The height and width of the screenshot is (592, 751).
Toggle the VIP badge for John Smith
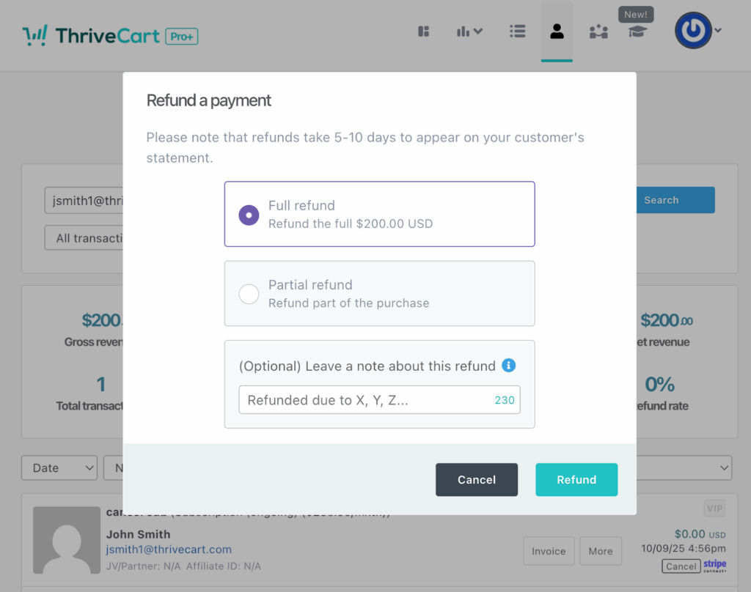click(714, 508)
